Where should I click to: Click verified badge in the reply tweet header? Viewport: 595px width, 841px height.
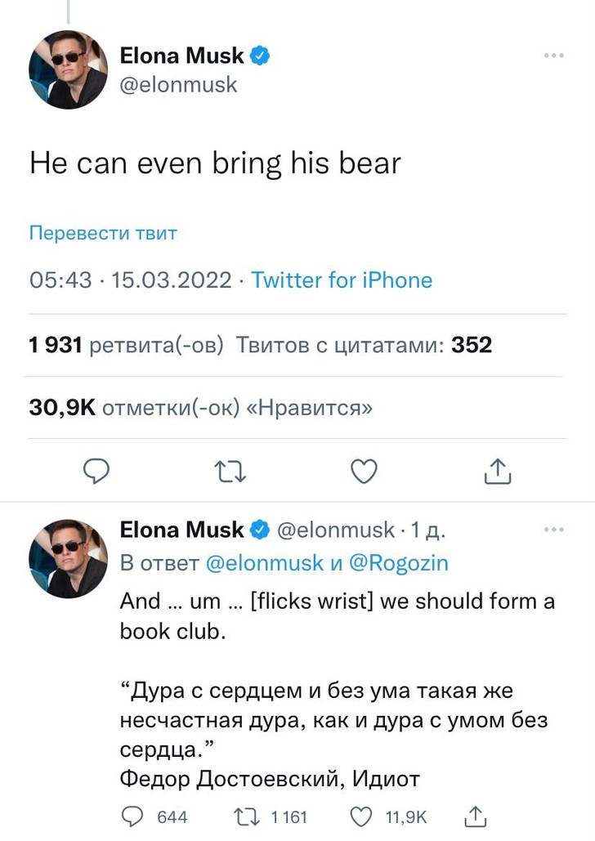[261, 530]
